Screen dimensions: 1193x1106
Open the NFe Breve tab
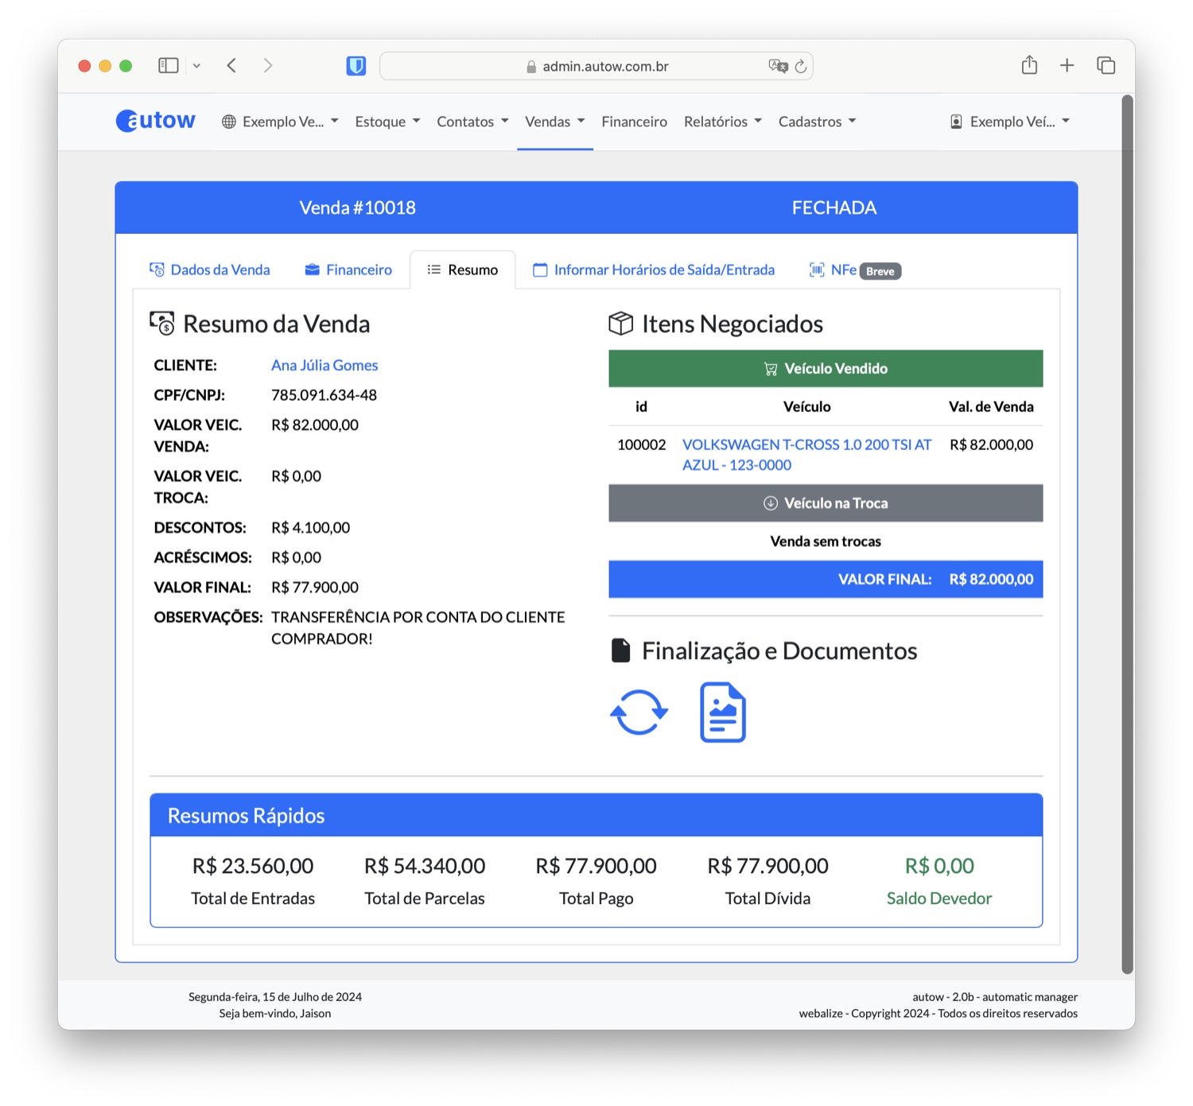[x=855, y=270]
